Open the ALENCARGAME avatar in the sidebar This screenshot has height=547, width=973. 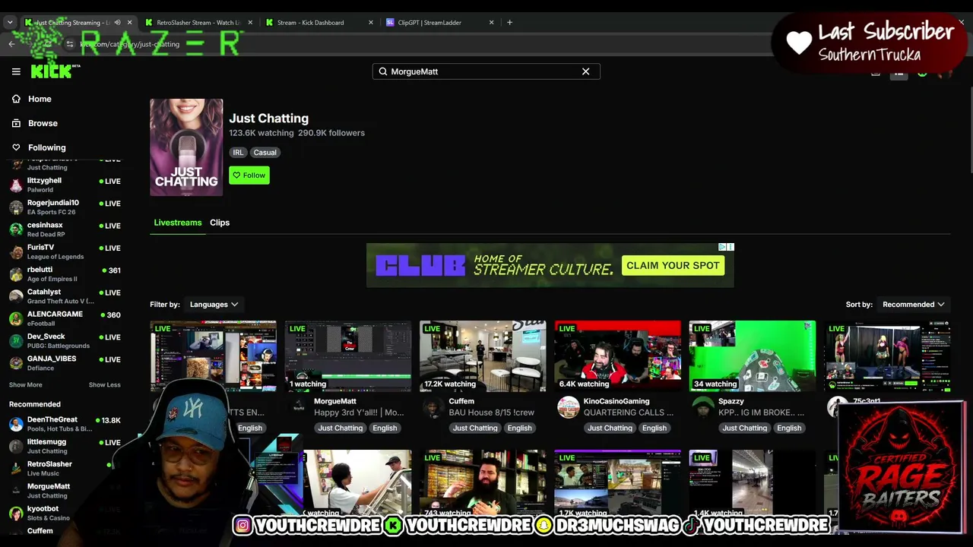16,319
